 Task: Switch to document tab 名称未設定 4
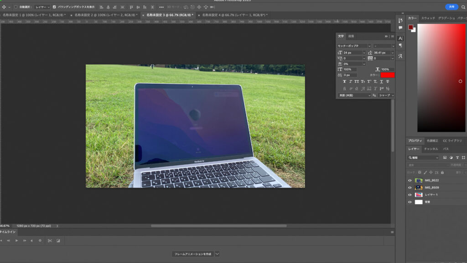(235, 15)
